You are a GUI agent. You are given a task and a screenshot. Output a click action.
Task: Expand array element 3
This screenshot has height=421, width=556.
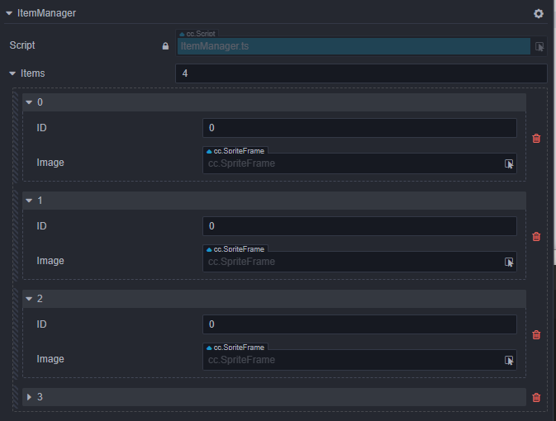tap(30, 397)
